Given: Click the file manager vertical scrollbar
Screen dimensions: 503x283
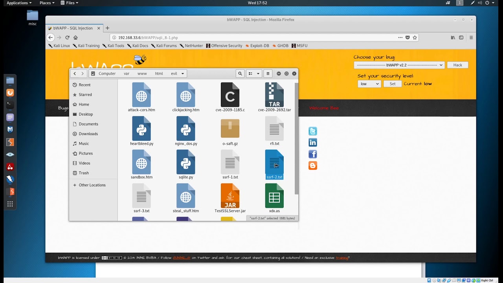Looking at the screenshot, I should [296, 138].
